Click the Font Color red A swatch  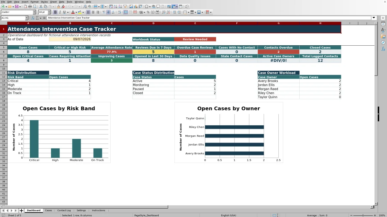73,12
